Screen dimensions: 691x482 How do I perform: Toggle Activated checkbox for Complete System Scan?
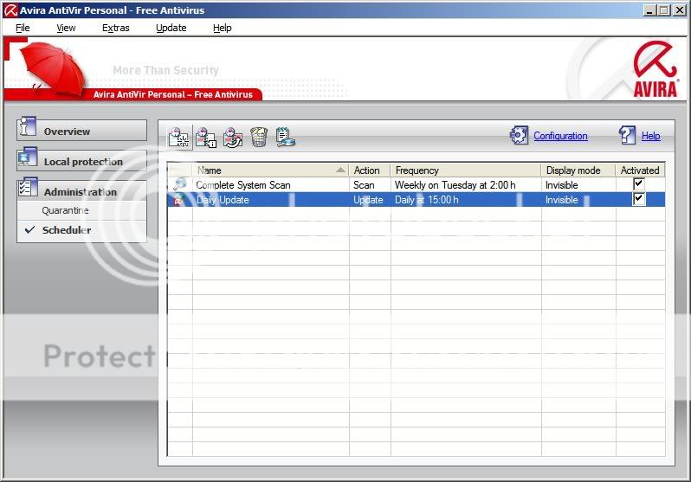638,183
